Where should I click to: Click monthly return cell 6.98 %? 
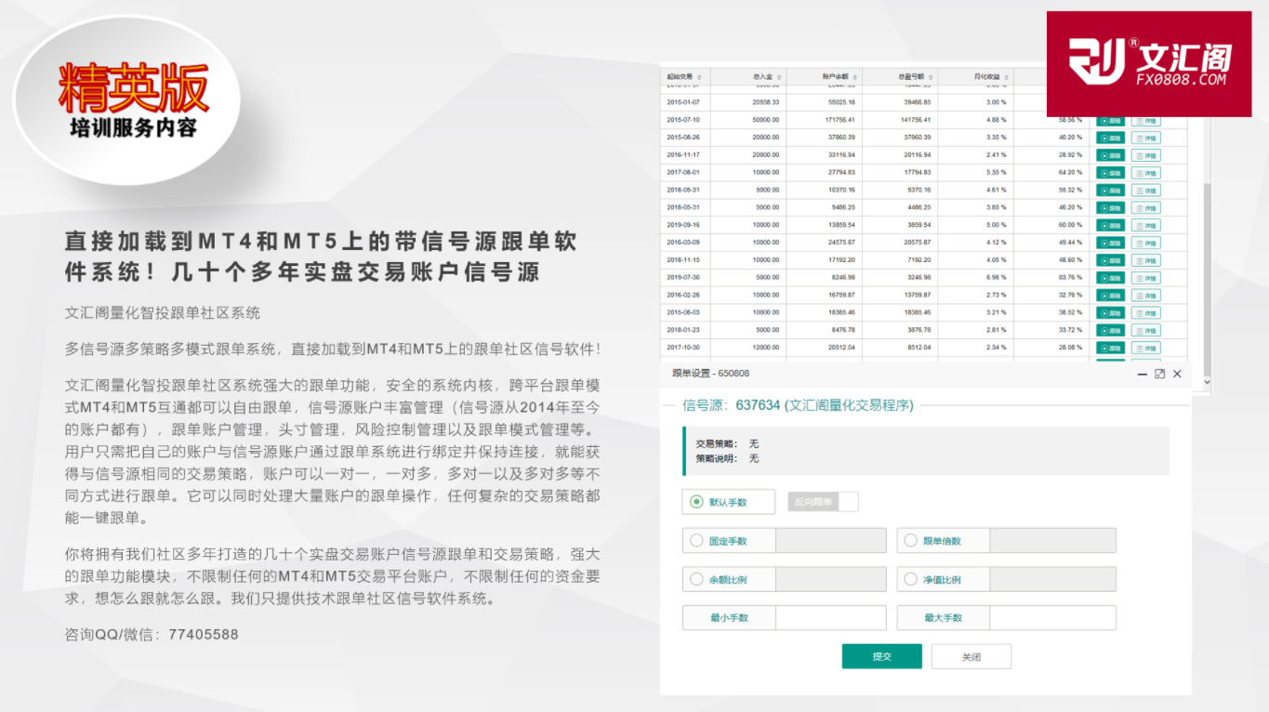point(997,278)
